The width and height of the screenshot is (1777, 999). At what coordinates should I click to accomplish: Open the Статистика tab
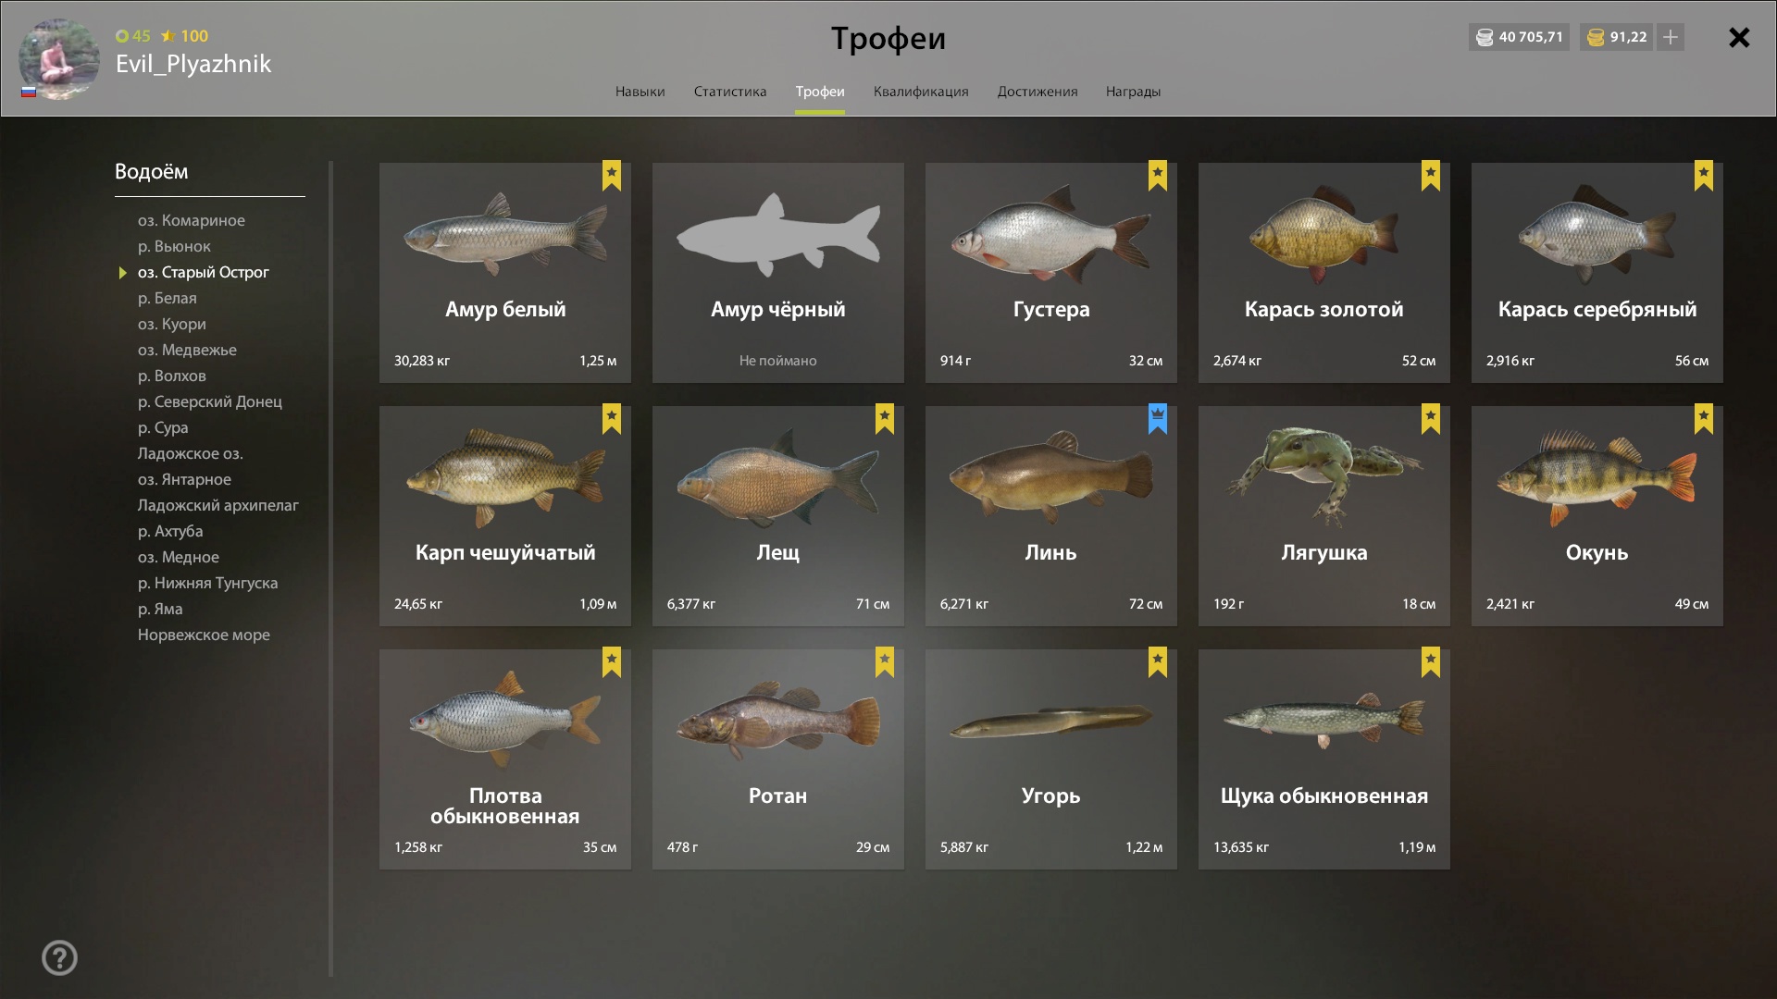pyautogui.click(x=730, y=92)
